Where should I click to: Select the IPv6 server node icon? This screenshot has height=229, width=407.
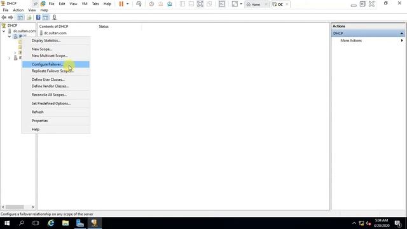(15, 58)
